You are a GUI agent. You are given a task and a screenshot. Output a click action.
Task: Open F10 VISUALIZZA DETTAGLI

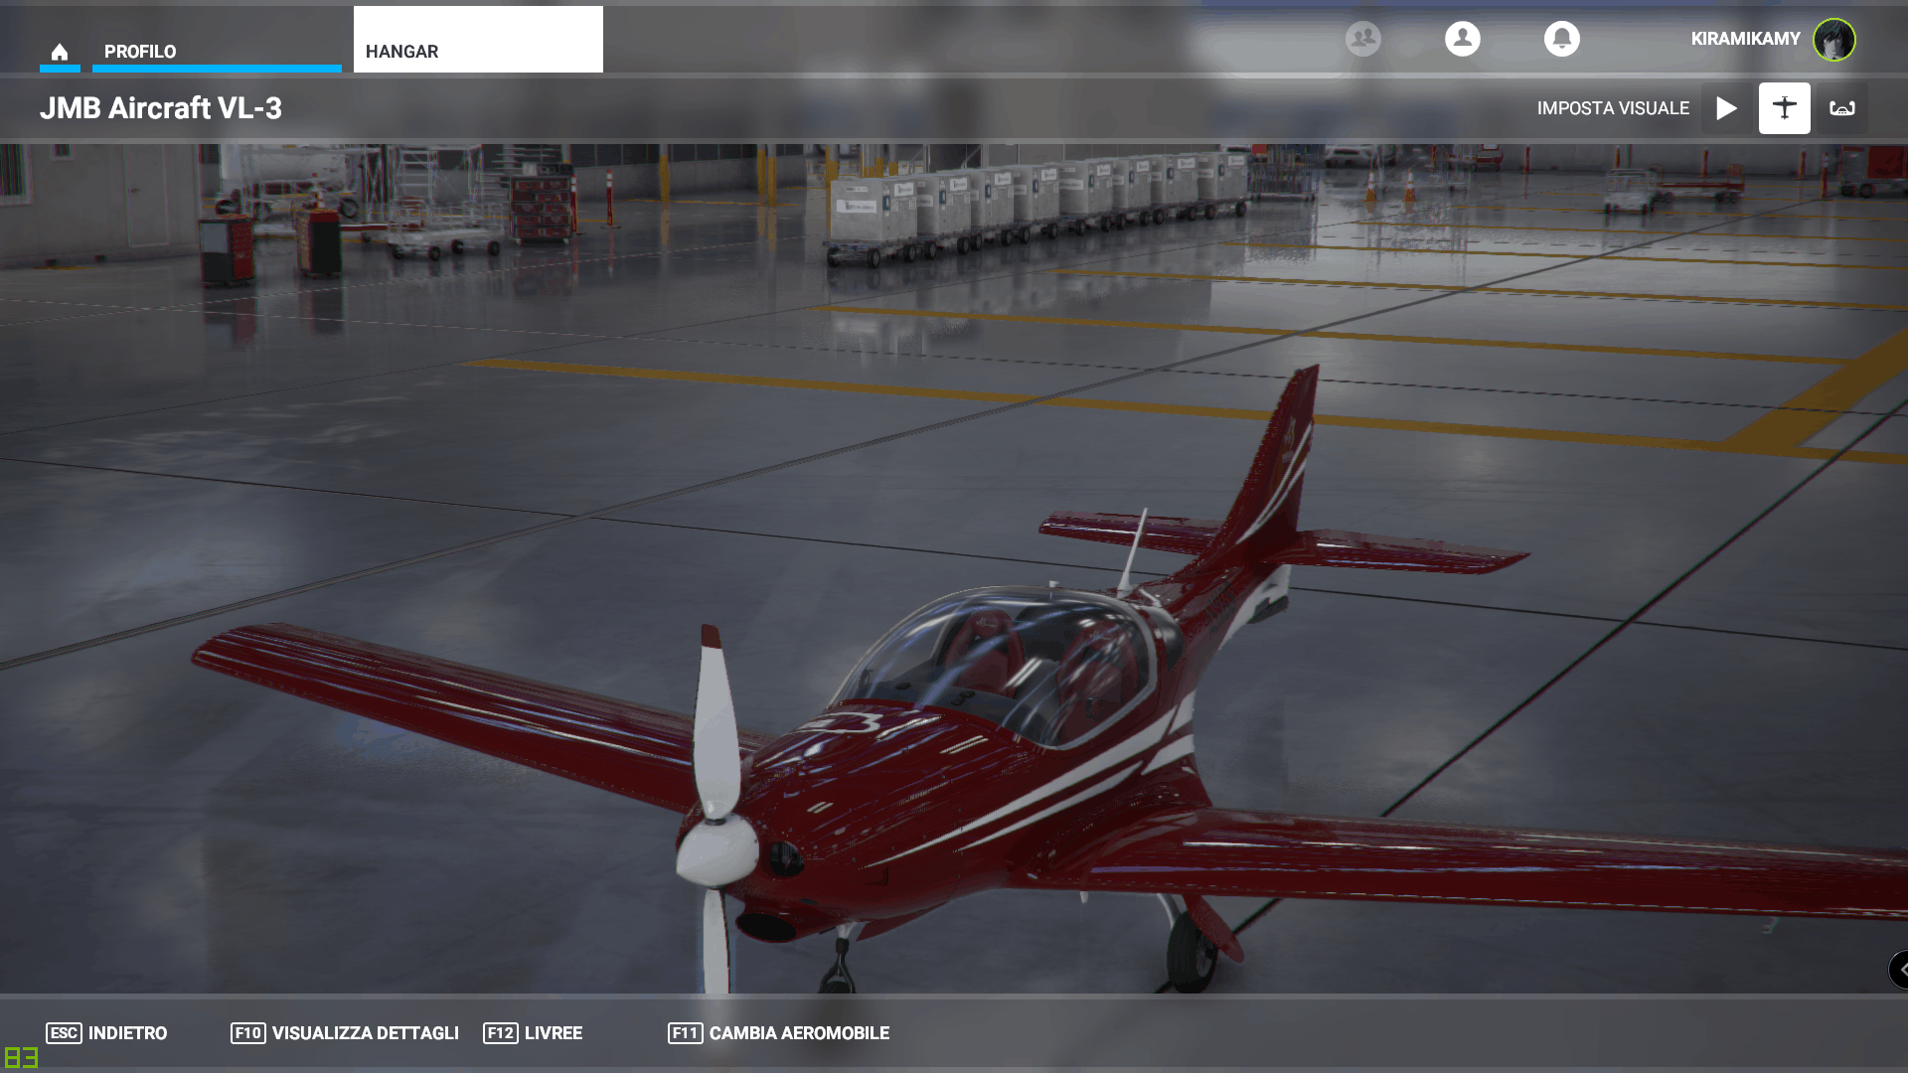pyautogui.click(x=345, y=1033)
